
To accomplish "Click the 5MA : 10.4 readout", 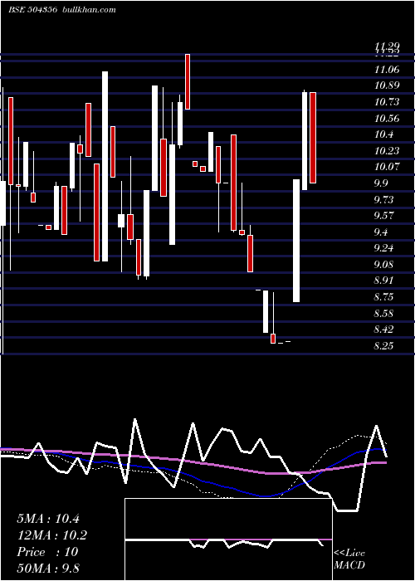I will 48,519.
